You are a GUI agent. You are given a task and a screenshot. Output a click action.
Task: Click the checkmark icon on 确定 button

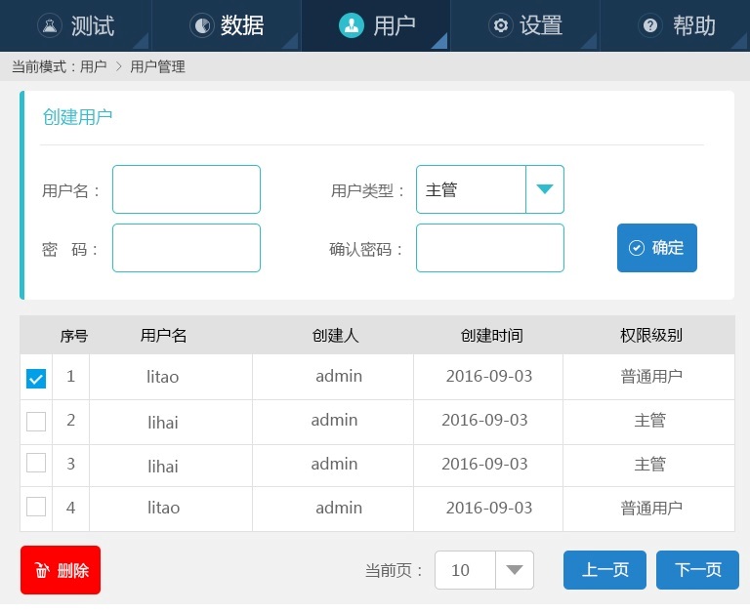(x=637, y=248)
